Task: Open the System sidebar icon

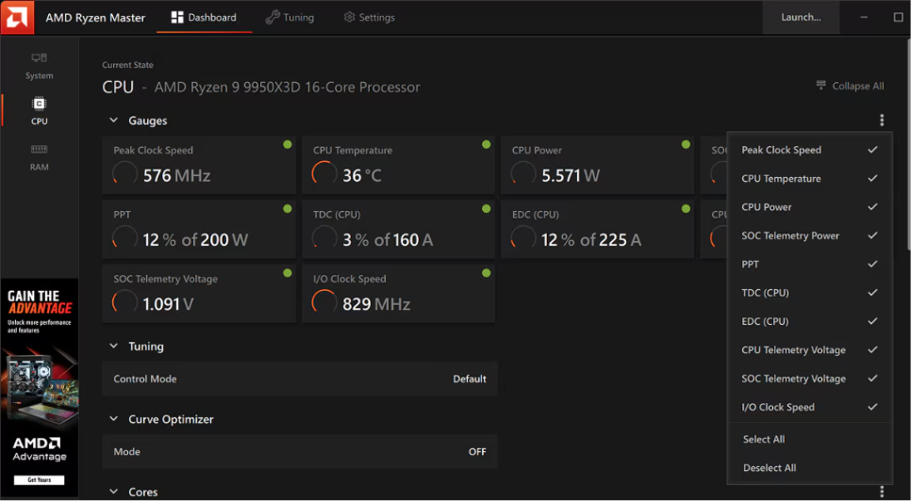Action: tap(39, 58)
